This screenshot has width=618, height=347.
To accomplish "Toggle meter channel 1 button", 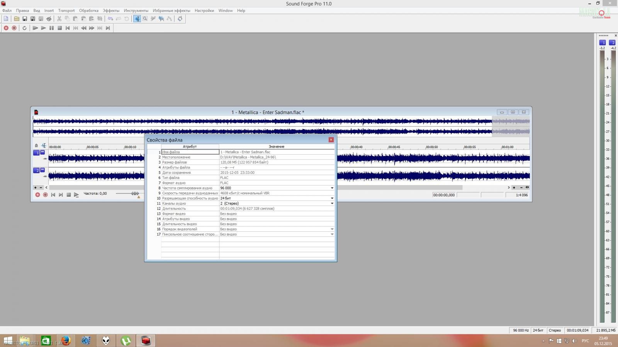I will 603,42.
